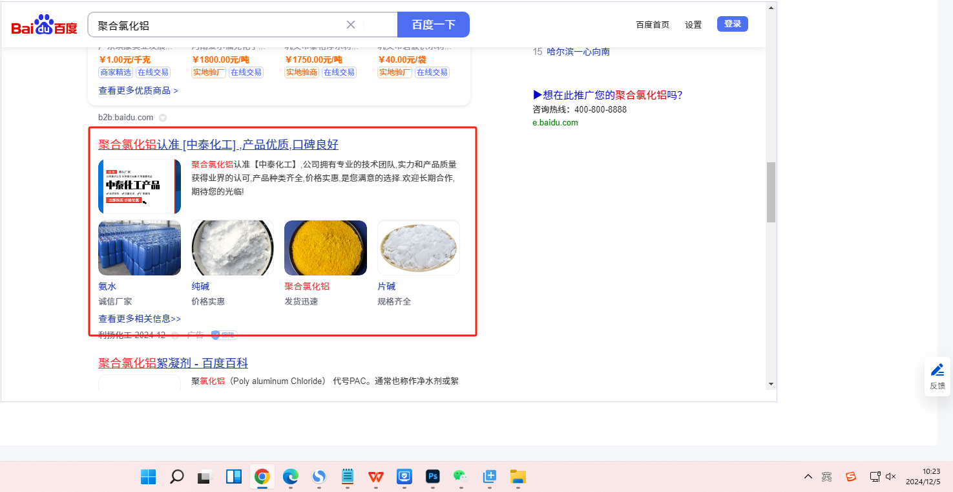This screenshot has width=953, height=492.
Task: Open WPS Office from the taskbar
Action: [376, 477]
